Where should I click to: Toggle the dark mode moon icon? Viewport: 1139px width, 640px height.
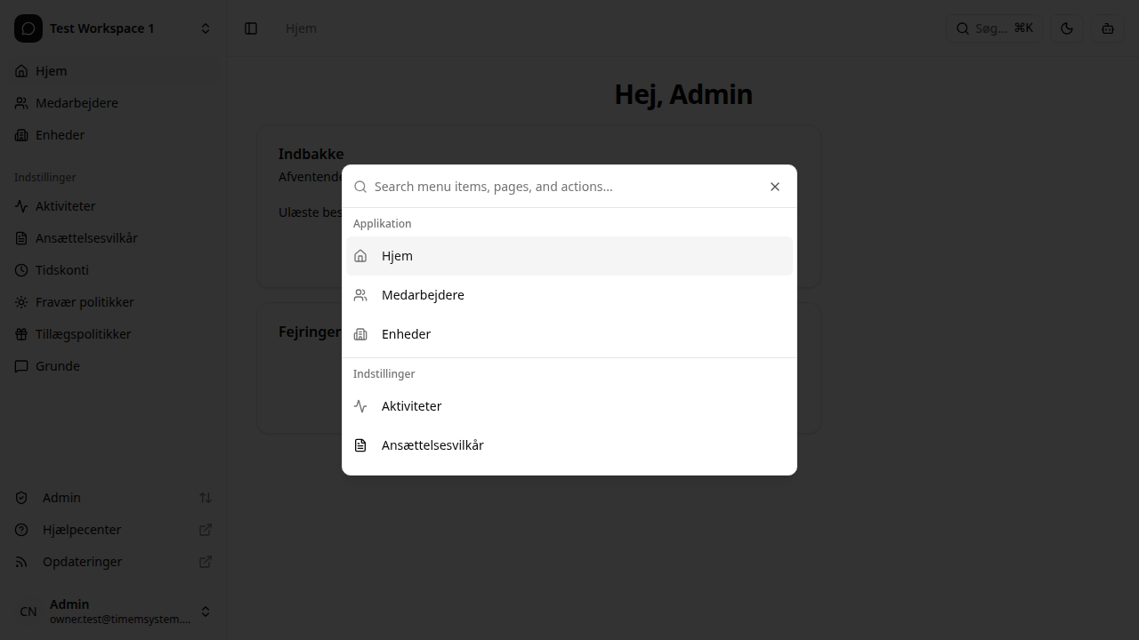click(1067, 28)
